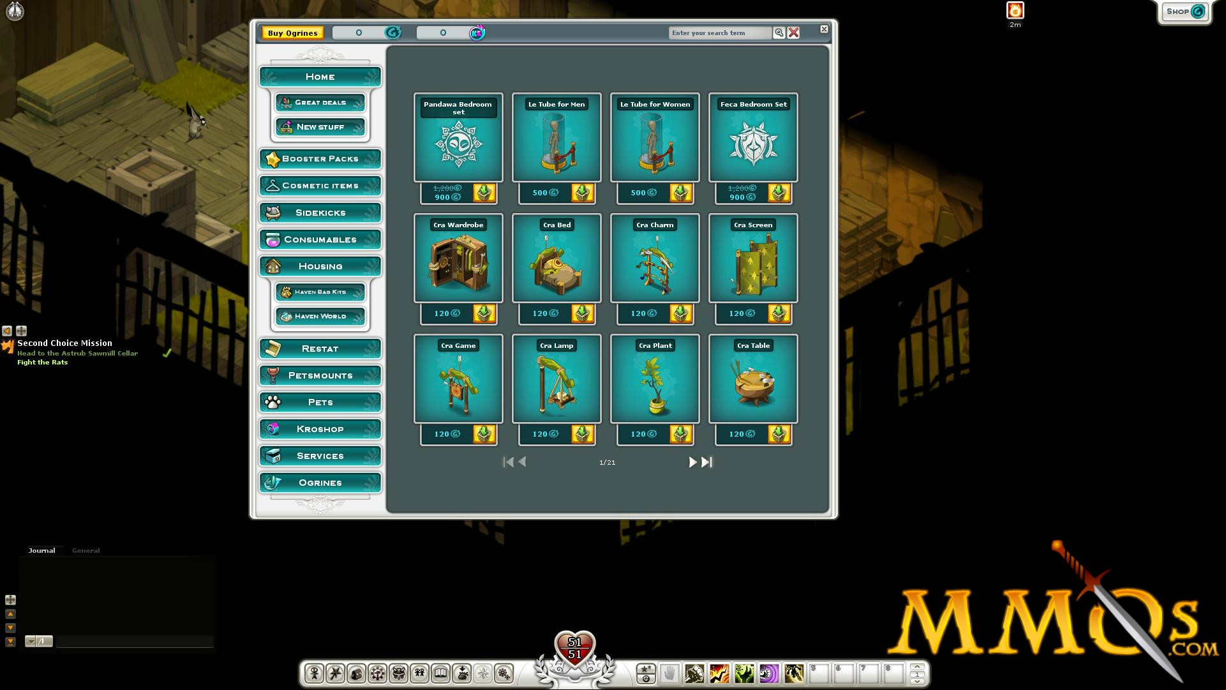Buy the Pandawa Bedroom set with download arrow
Screen dimensions: 1226x690
[484, 193]
